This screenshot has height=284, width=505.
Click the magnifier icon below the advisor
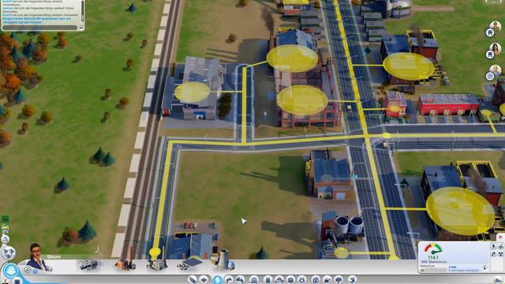pyautogui.click(x=28, y=270)
